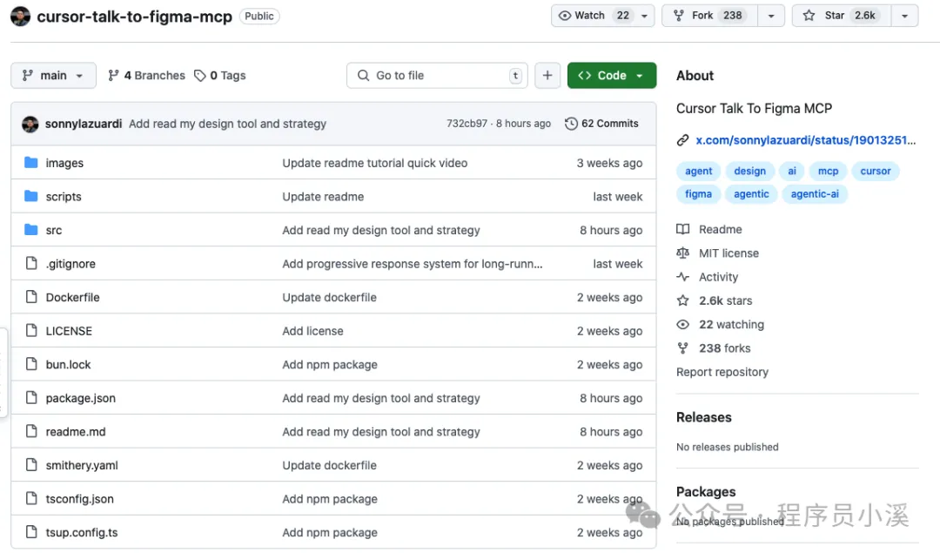Select the agentic-ai topic tag
The image size is (940, 553).
coord(815,193)
